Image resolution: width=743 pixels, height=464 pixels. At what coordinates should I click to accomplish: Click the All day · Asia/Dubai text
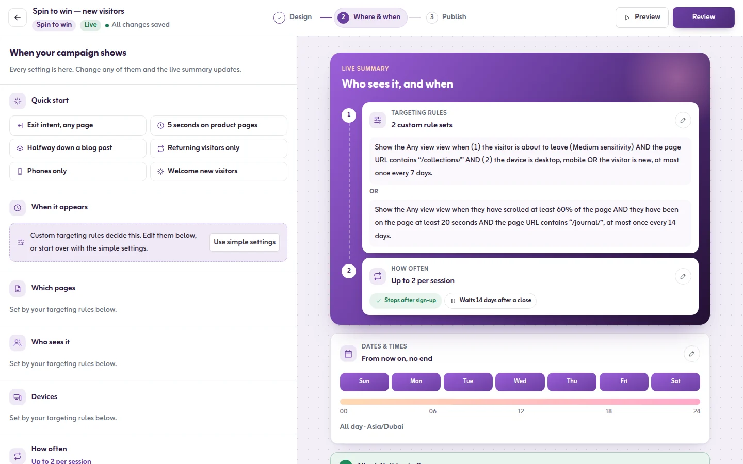(372, 427)
